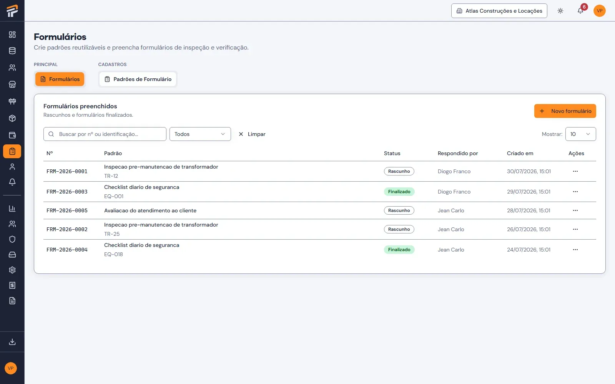This screenshot has width=615, height=384.
Task: Open the bar chart reports icon in sidebar
Action: 12,209
